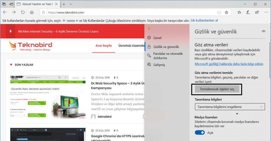Open set-aside tabs icon

pos(4,4)
